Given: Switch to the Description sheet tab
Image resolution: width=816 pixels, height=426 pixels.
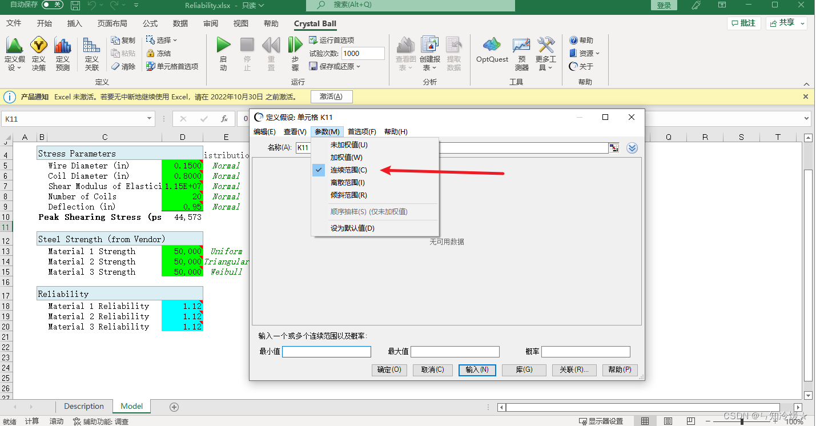Looking at the screenshot, I should [x=84, y=407].
